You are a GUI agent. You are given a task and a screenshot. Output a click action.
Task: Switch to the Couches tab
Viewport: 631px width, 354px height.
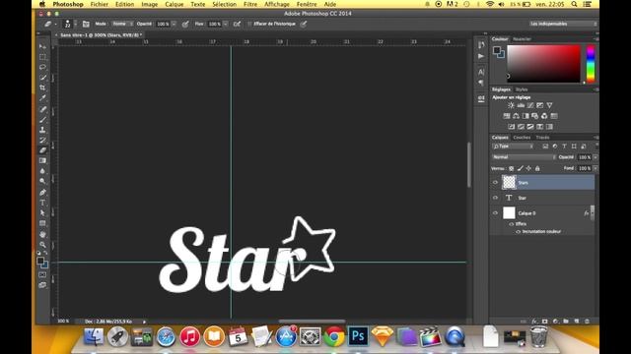[522, 138]
